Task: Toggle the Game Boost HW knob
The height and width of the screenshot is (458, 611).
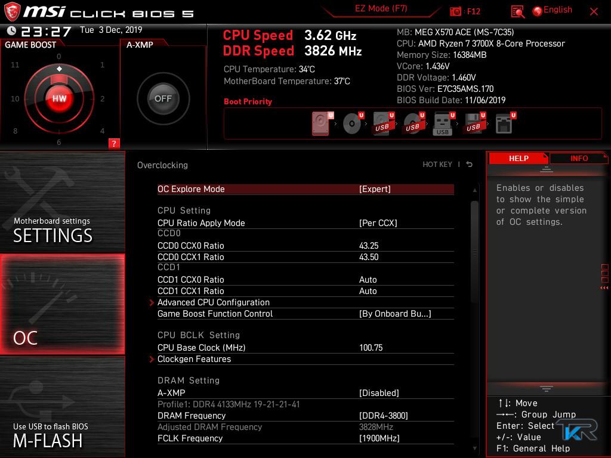Action: 59,98
